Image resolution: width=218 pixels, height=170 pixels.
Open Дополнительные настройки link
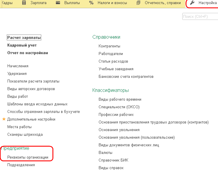(x=31, y=119)
